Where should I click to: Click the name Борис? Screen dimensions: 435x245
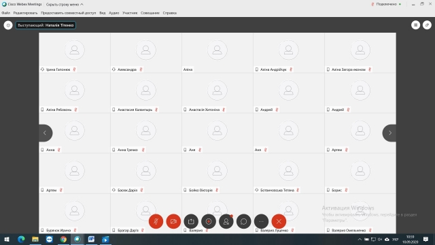tap(336, 191)
